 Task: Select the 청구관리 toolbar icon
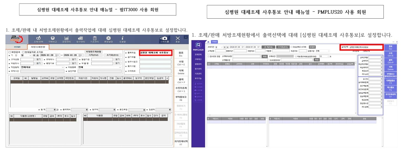[80, 40]
